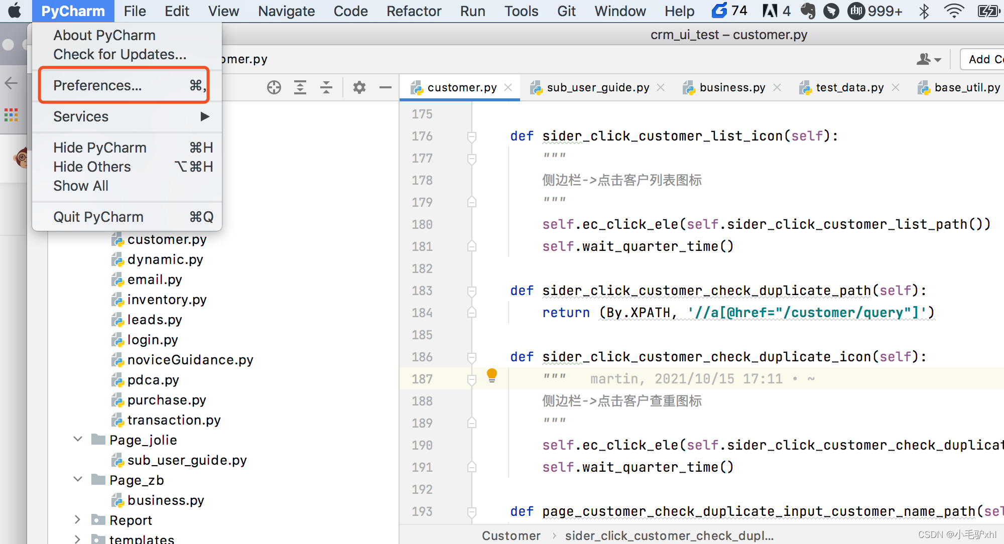This screenshot has width=1004, height=544.
Task: Click the locate/select opened file target icon
Action: pyautogui.click(x=274, y=87)
